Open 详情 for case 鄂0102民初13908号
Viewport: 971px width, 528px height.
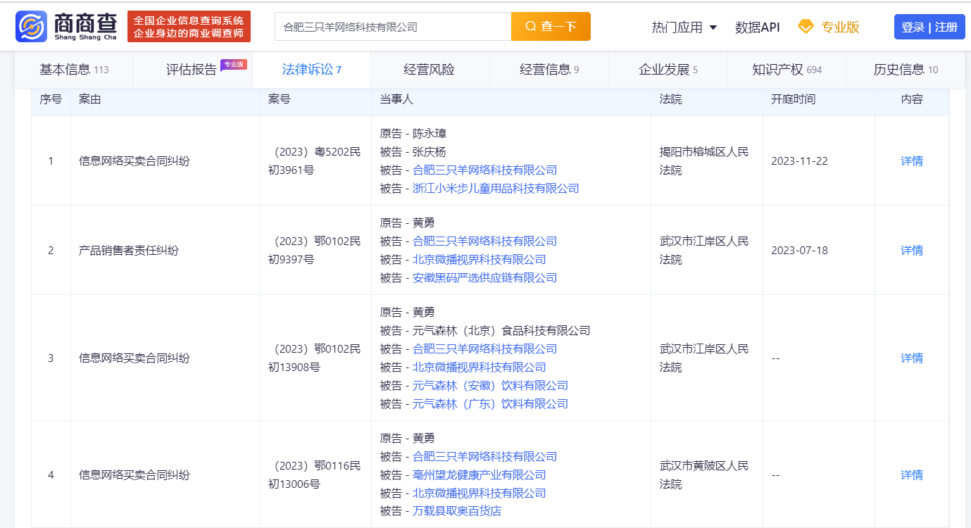(x=912, y=358)
